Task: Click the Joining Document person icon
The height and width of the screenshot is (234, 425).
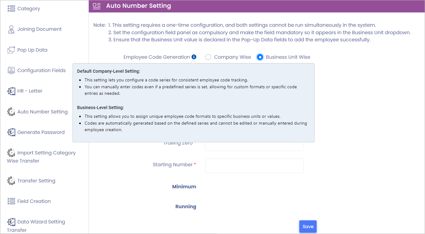Action: (x=11, y=30)
